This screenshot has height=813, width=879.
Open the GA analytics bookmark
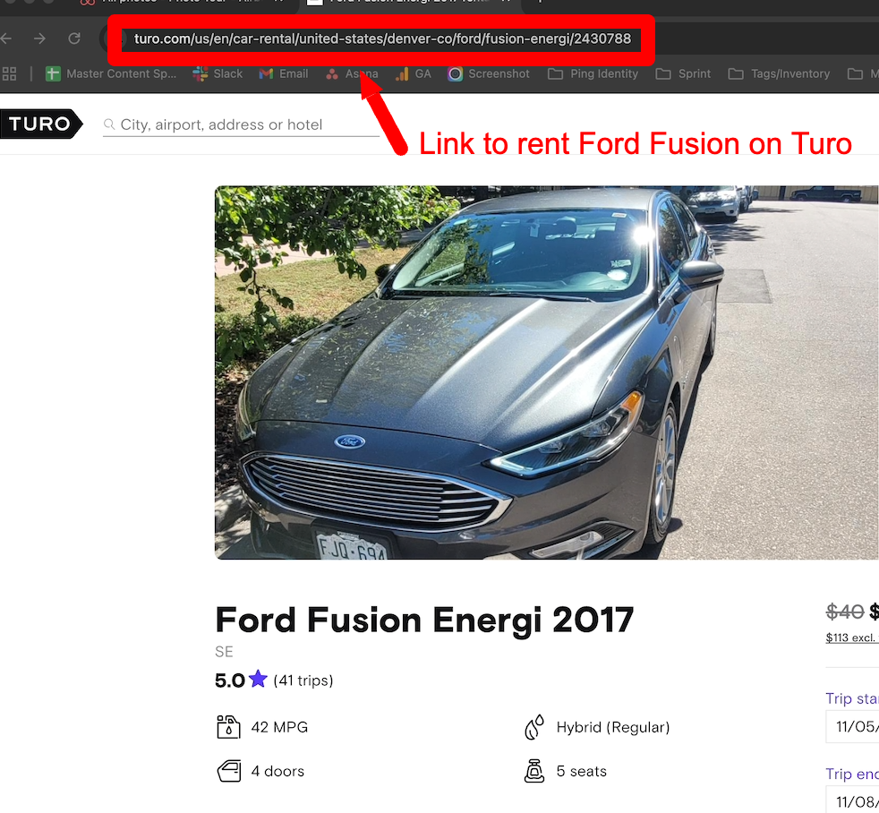(414, 74)
